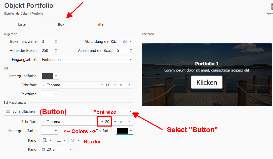Click the Portfolio breadcrumb text under title
This screenshot has height=159, width=273.
(37, 14)
